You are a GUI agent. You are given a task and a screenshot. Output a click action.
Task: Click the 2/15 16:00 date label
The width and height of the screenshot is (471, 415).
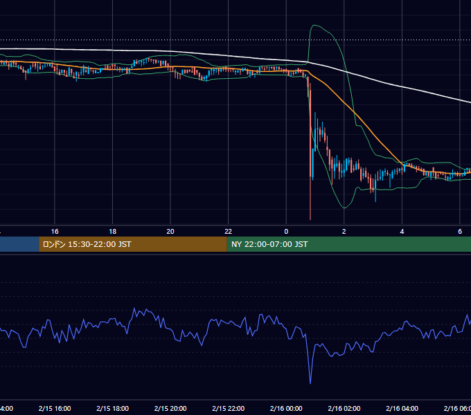tap(55, 408)
